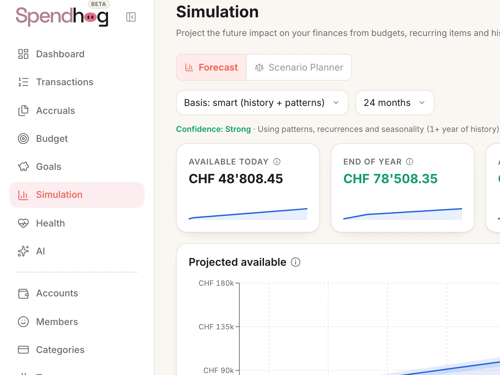Click the Simulation bar chart icon
The height and width of the screenshot is (375, 500).
(x=23, y=195)
